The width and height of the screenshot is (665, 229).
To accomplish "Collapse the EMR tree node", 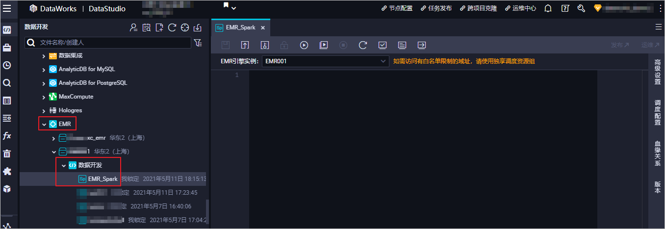I will [44, 124].
